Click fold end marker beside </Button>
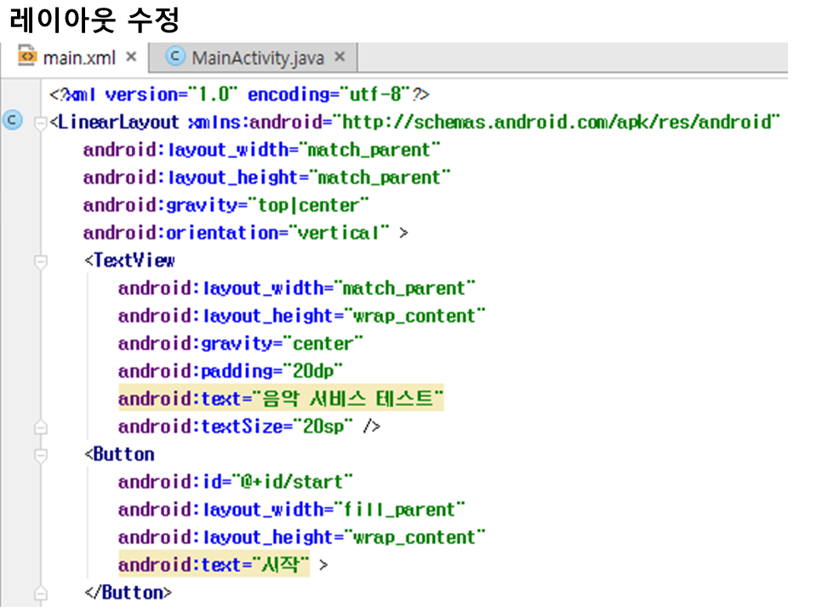 40,592
